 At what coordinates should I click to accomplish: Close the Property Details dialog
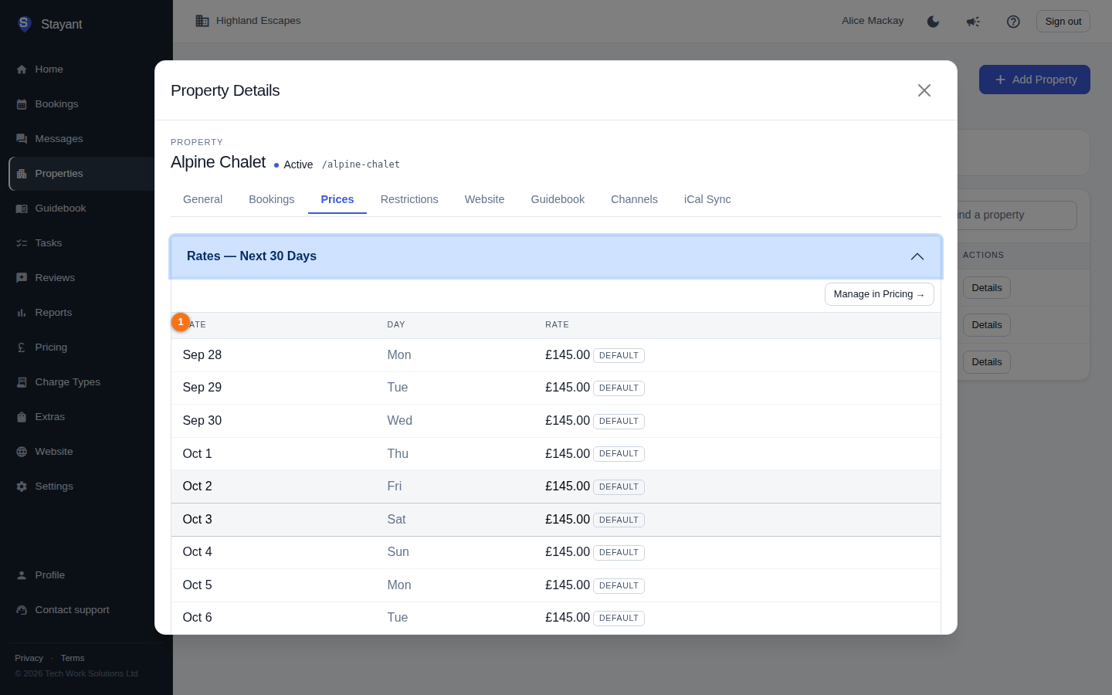tap(924, 90)
